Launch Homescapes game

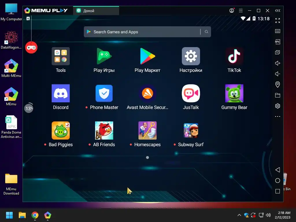coord(147,130)
